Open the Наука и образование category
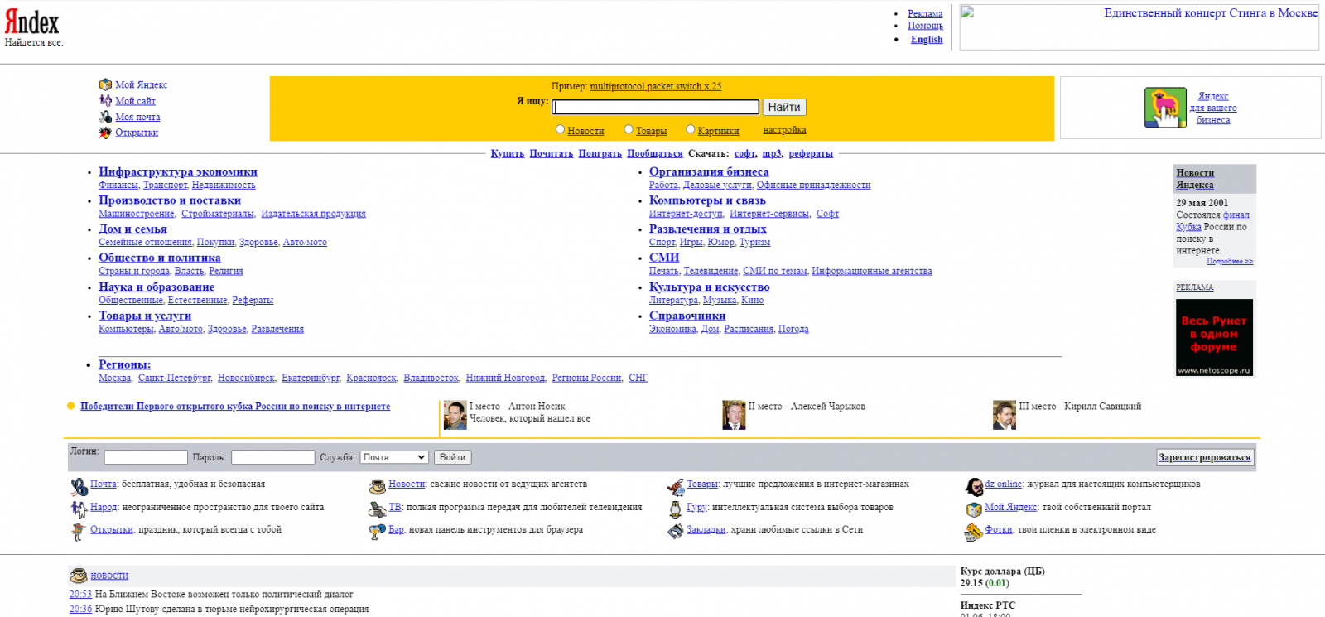Screen dimensions: 1325x617 click(157, 287)
